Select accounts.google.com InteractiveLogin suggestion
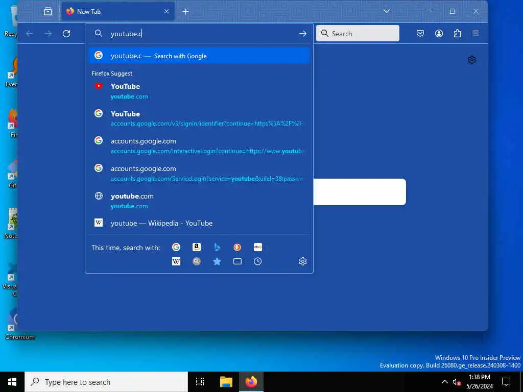 coord(199,145)
